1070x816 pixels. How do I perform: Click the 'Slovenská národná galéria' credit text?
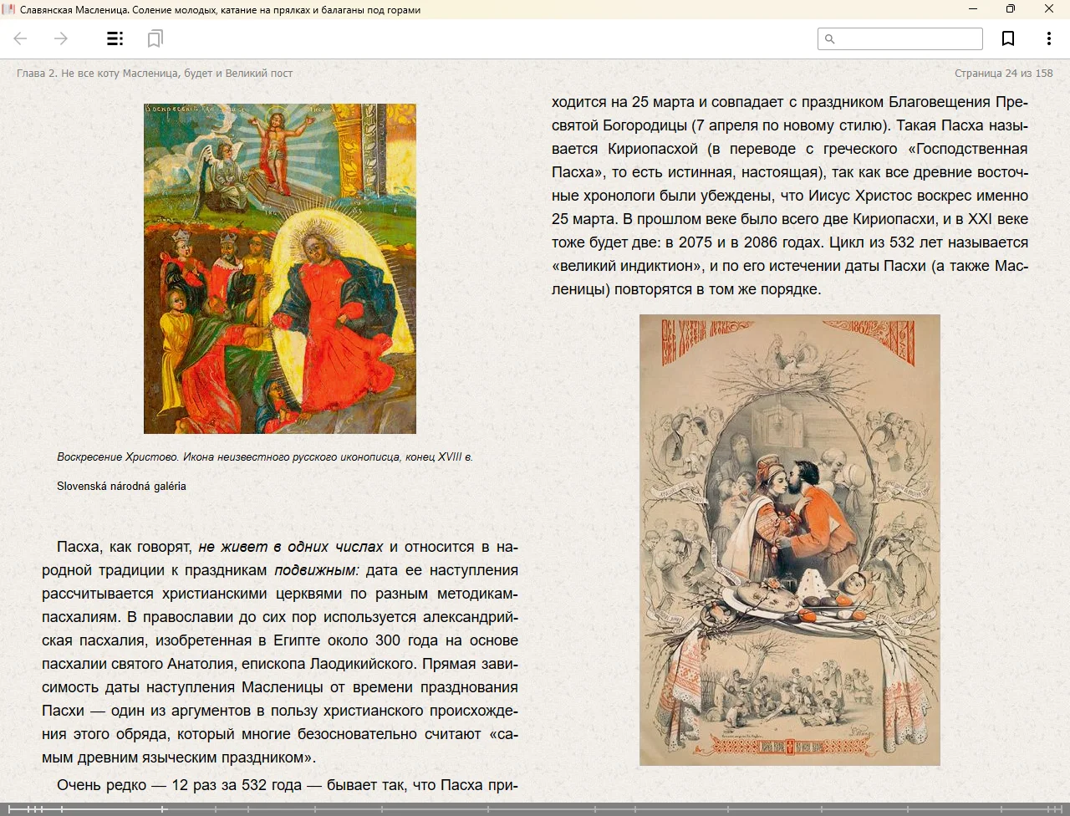point(121,487)
